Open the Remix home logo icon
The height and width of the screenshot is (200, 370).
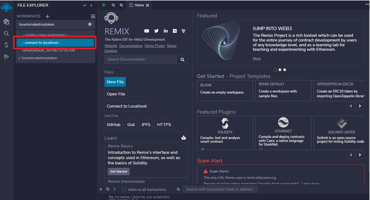[x=6, y=7]
